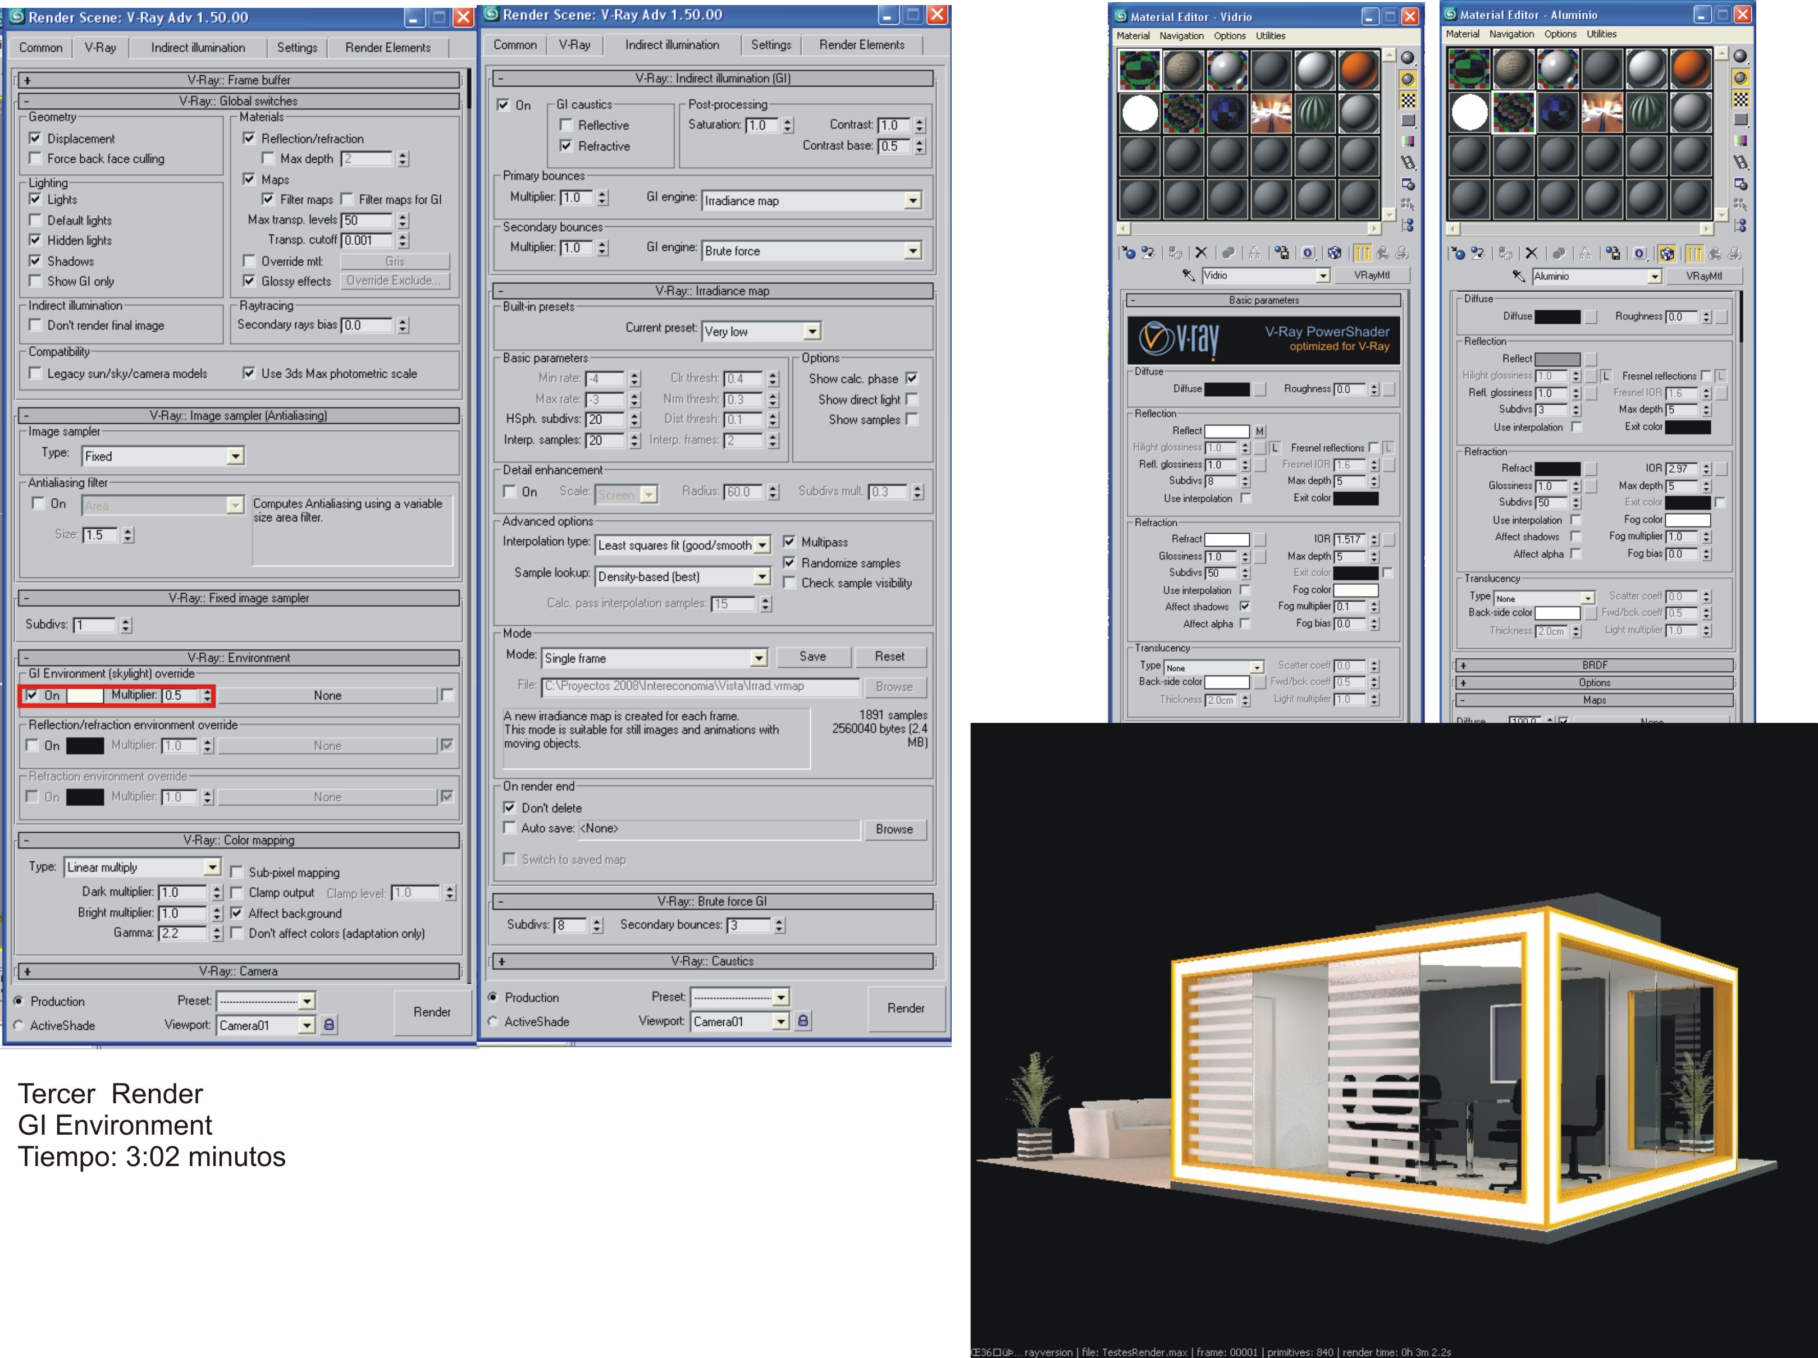This screenshot has height=1358, width=1818.
Task: Open Navigation menu in Aluminio Material Editor
Action: coord(1511,34)
